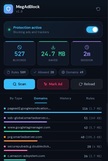The height and width of the screenshot is (161, 108).
Task: Switch to the By Type tab
Action: click(x=16, y=98)
